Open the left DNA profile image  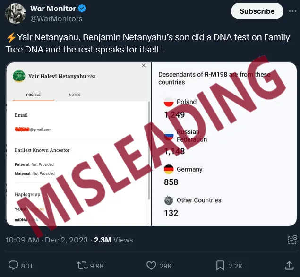[x=78, y=144]
